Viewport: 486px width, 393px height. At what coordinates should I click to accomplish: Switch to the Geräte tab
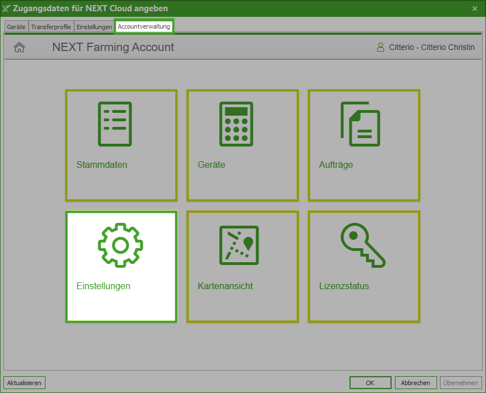tap(16, 27)
